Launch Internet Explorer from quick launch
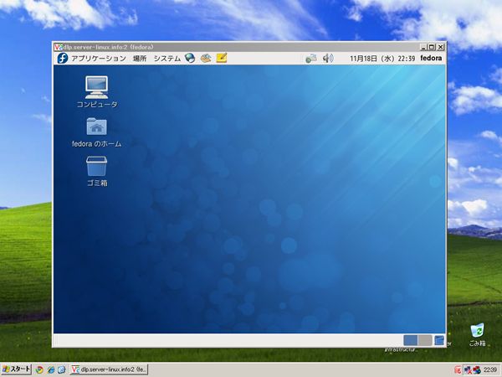Viewport: 502px width, 377px height. coord(51,369)
